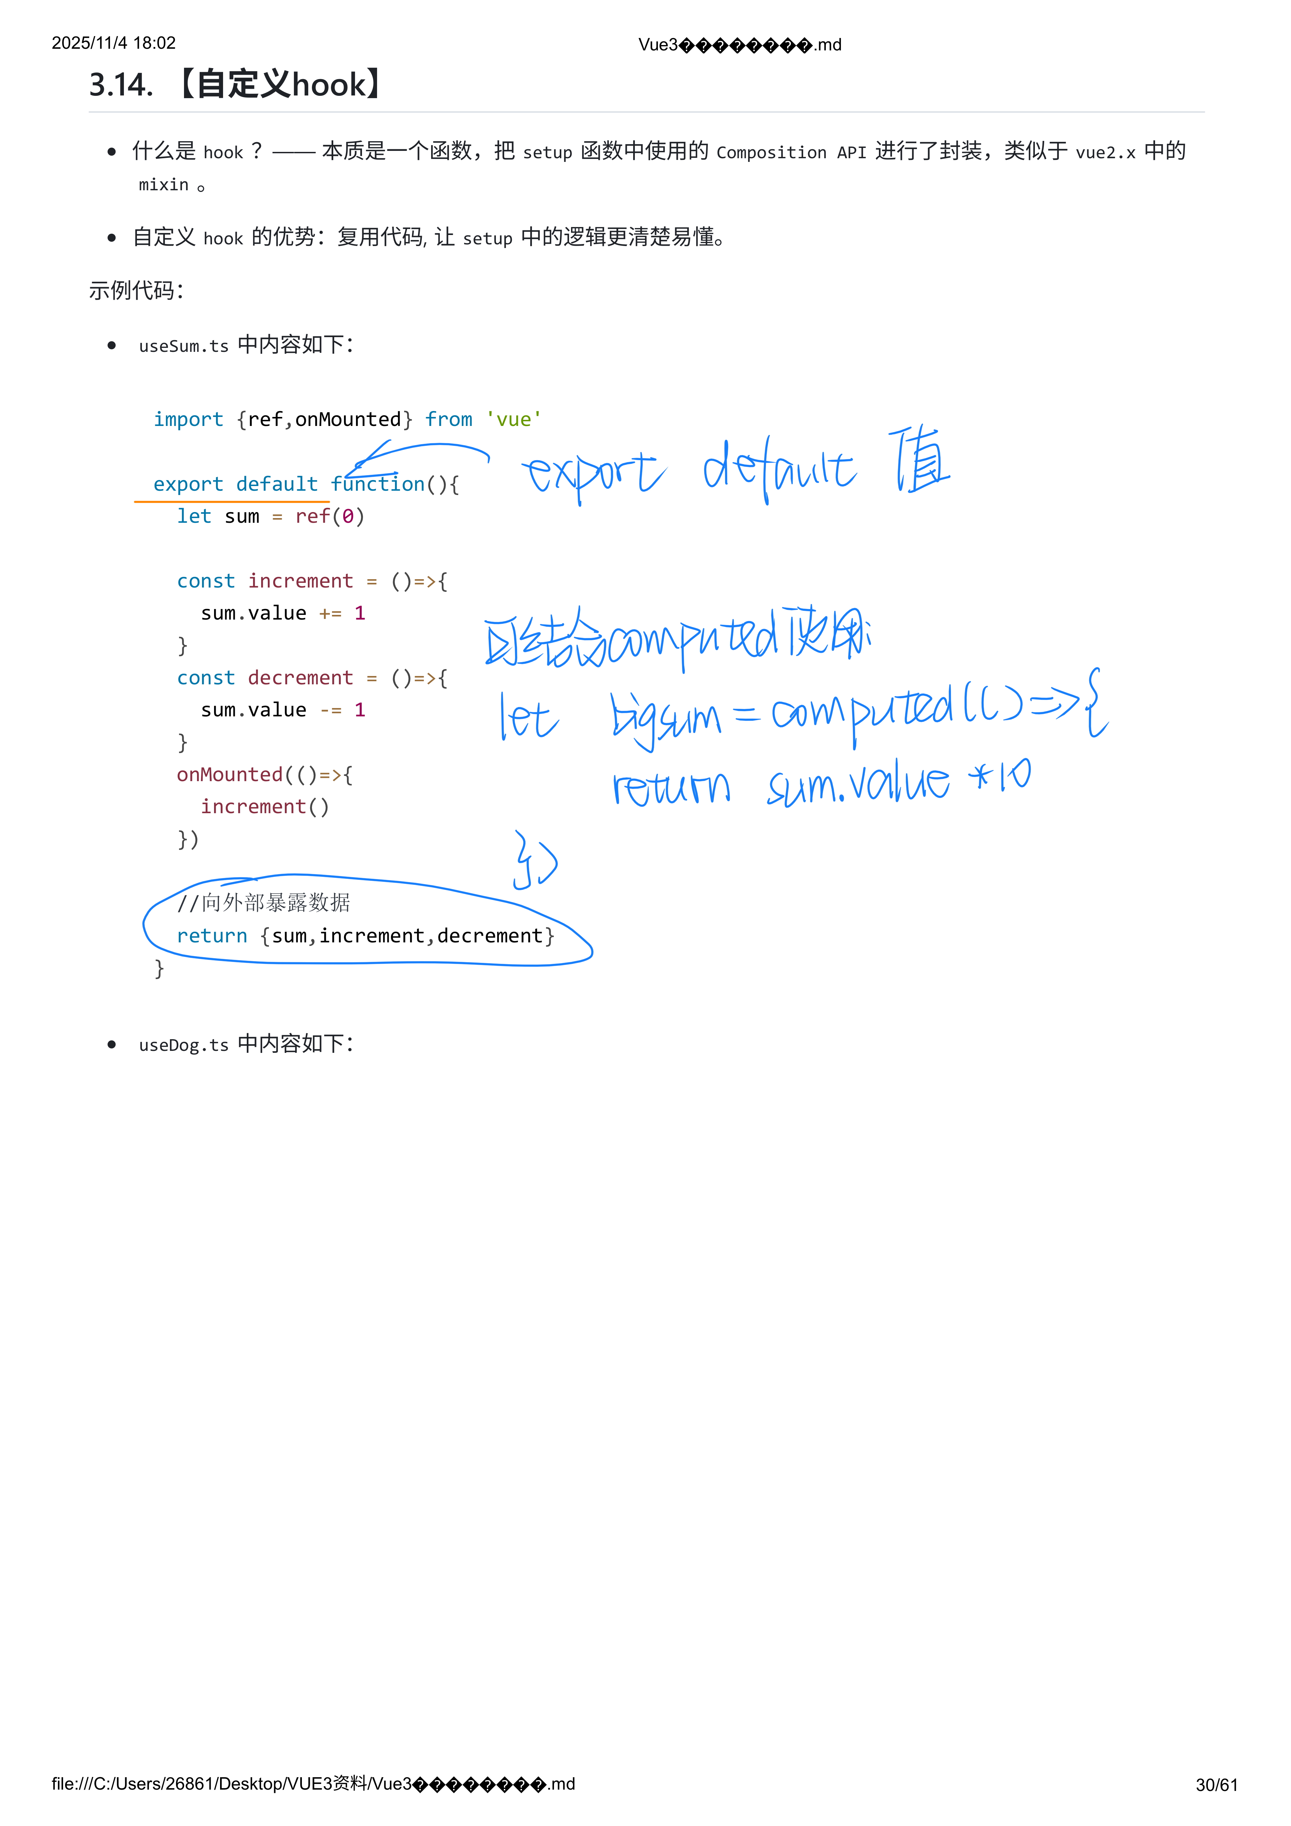Click the page number 30/61
The width and height of the screenshot is (1291, 1826).
click(x=1216, y=1785)
